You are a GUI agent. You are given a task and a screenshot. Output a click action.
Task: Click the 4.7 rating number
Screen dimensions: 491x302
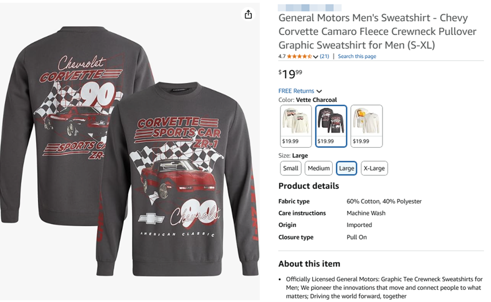[x=282, y=56]
